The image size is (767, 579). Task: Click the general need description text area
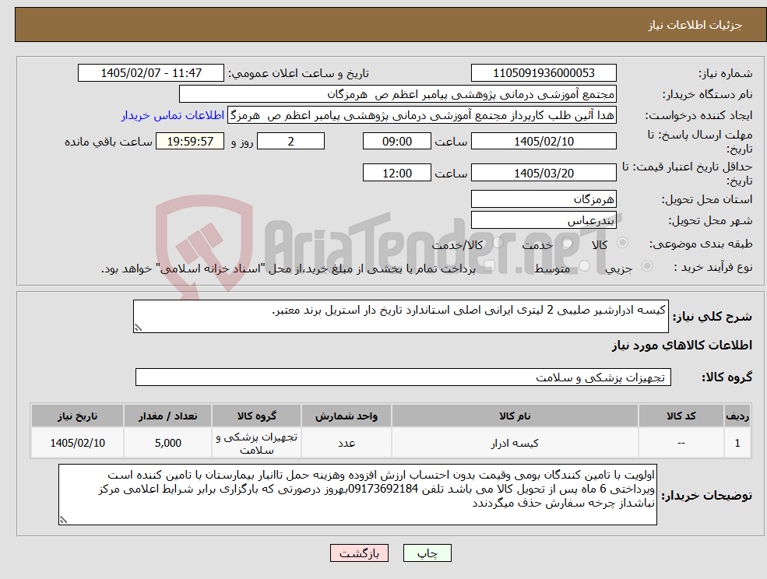pyautogui.click(x=400, y=317)
